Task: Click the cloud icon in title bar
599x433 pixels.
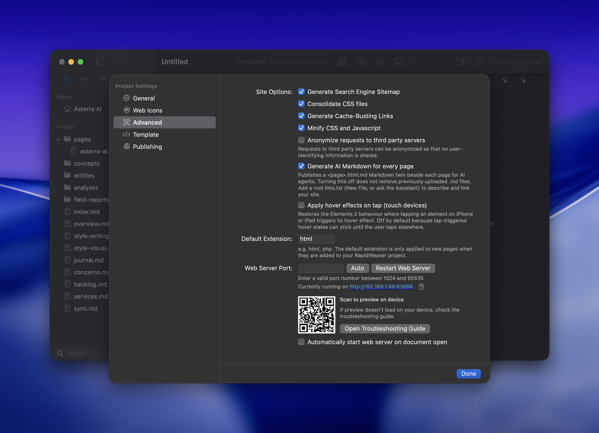Action: click(x=119, y=62)
